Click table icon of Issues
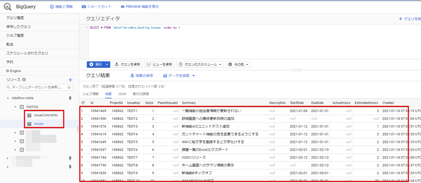 [x=29, y=124]
